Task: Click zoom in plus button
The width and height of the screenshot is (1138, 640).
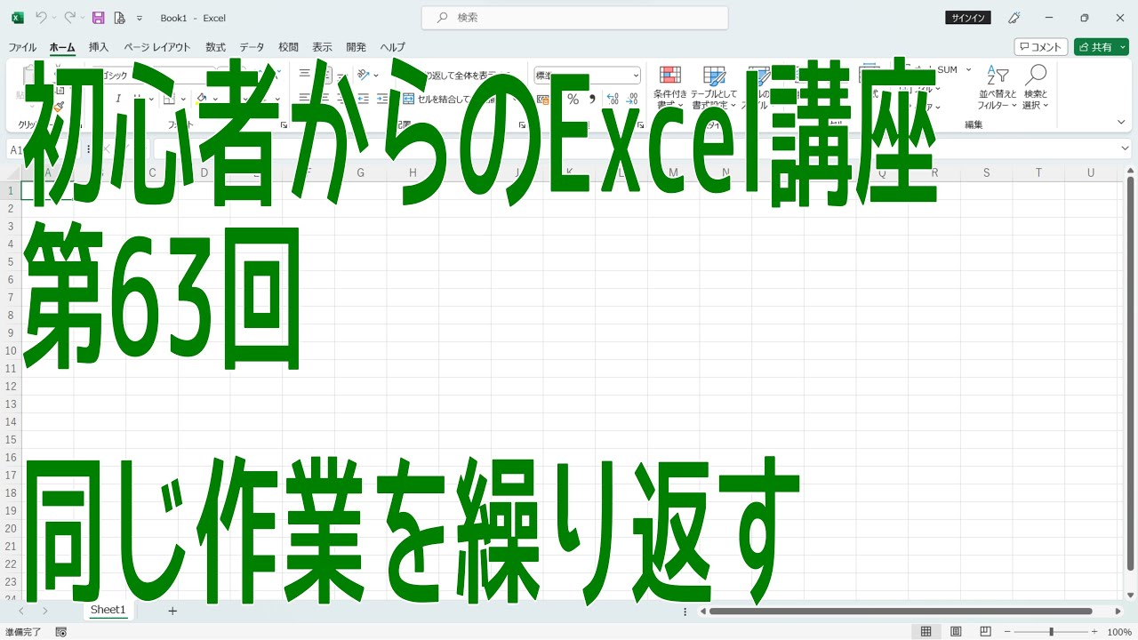Action: (x=1094, y=632)
